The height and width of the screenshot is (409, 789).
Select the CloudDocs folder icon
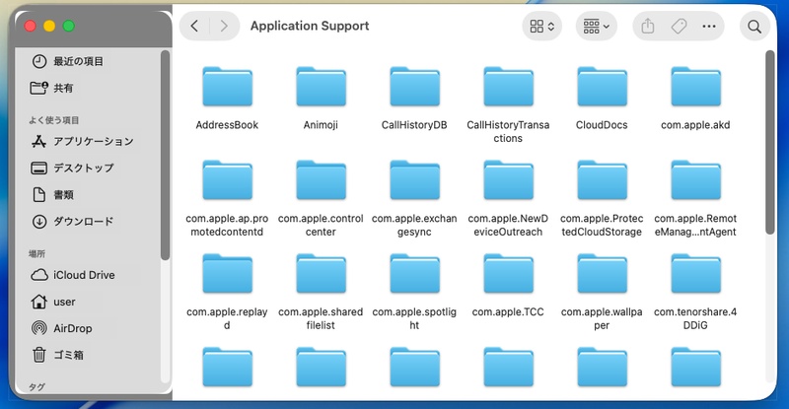[602, 89]
